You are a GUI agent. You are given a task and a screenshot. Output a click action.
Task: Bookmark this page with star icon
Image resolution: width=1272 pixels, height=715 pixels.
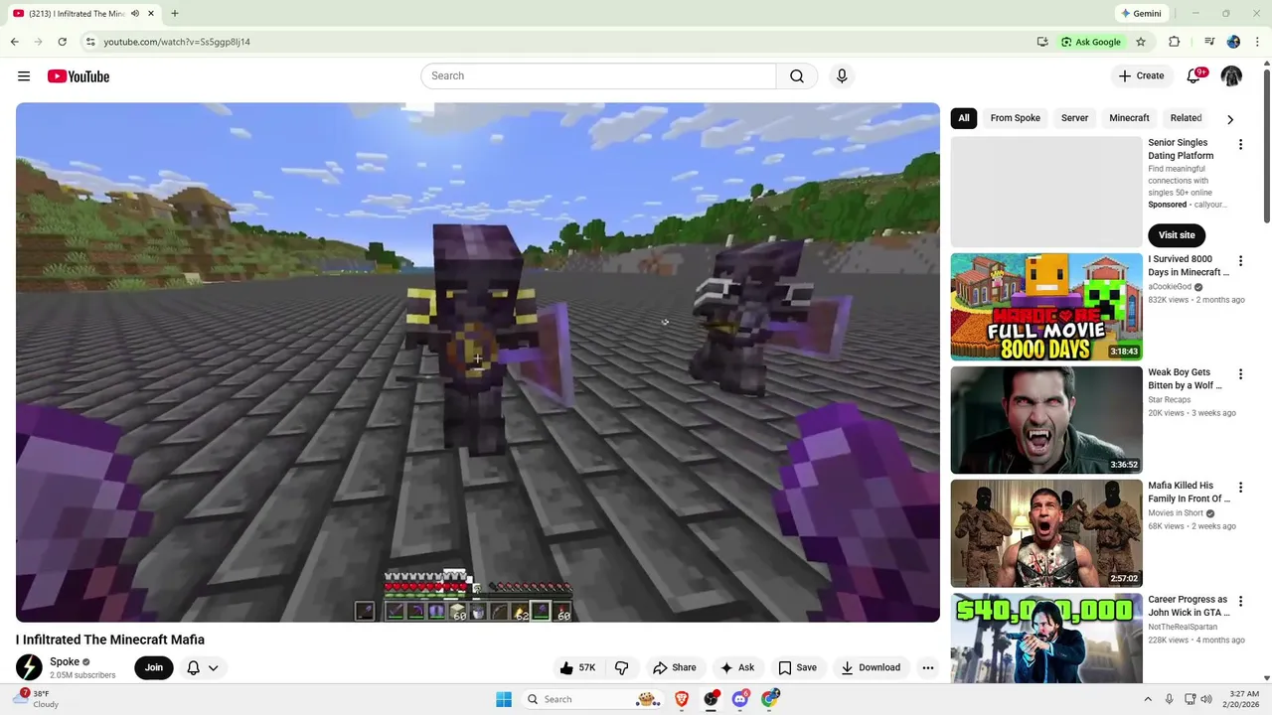1141,42
